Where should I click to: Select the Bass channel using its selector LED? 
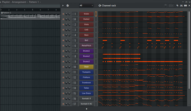click(x=96, y=35)
